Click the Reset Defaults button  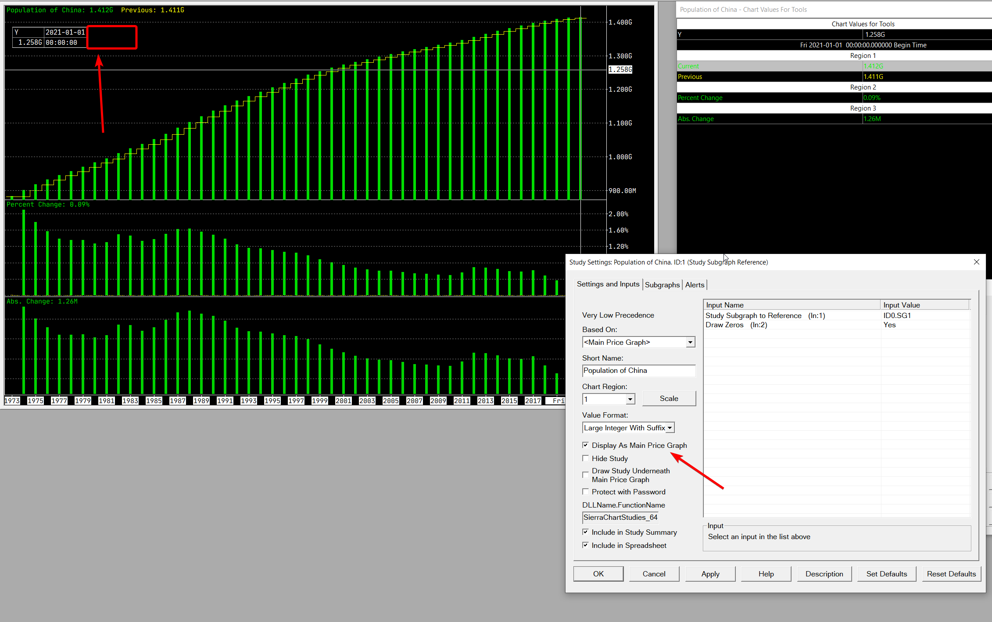coord(951,574)
